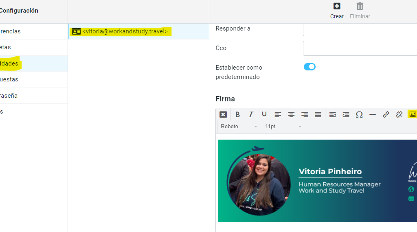Open the Carpetas settings section
Screen dimensions: 417x232
click(x=34, y=47)
